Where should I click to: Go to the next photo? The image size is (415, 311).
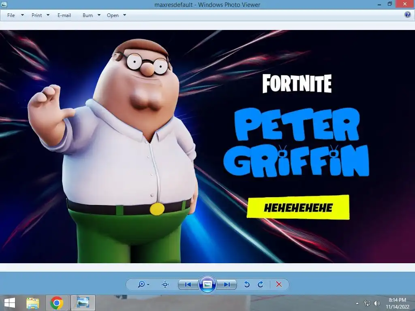point(227,284)
